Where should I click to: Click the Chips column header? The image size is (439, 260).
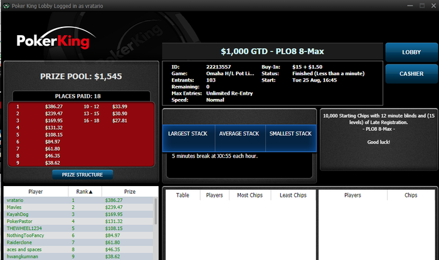click(x=411, y=195)
